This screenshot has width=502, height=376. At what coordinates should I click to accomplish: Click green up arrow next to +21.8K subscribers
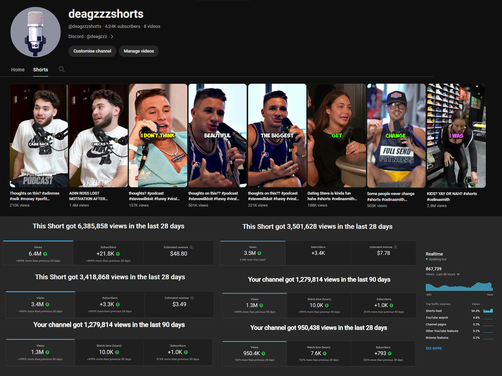118,254
